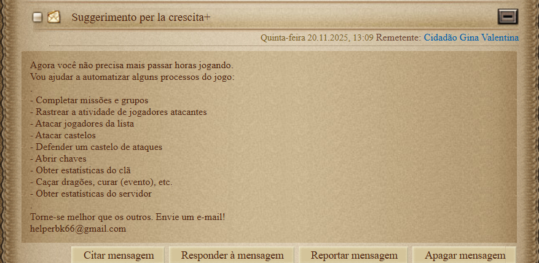Viewport: 539px width, 263px height.
Task: Click the line Defender um castelo de ataques
Action: [x=96, y=147]
